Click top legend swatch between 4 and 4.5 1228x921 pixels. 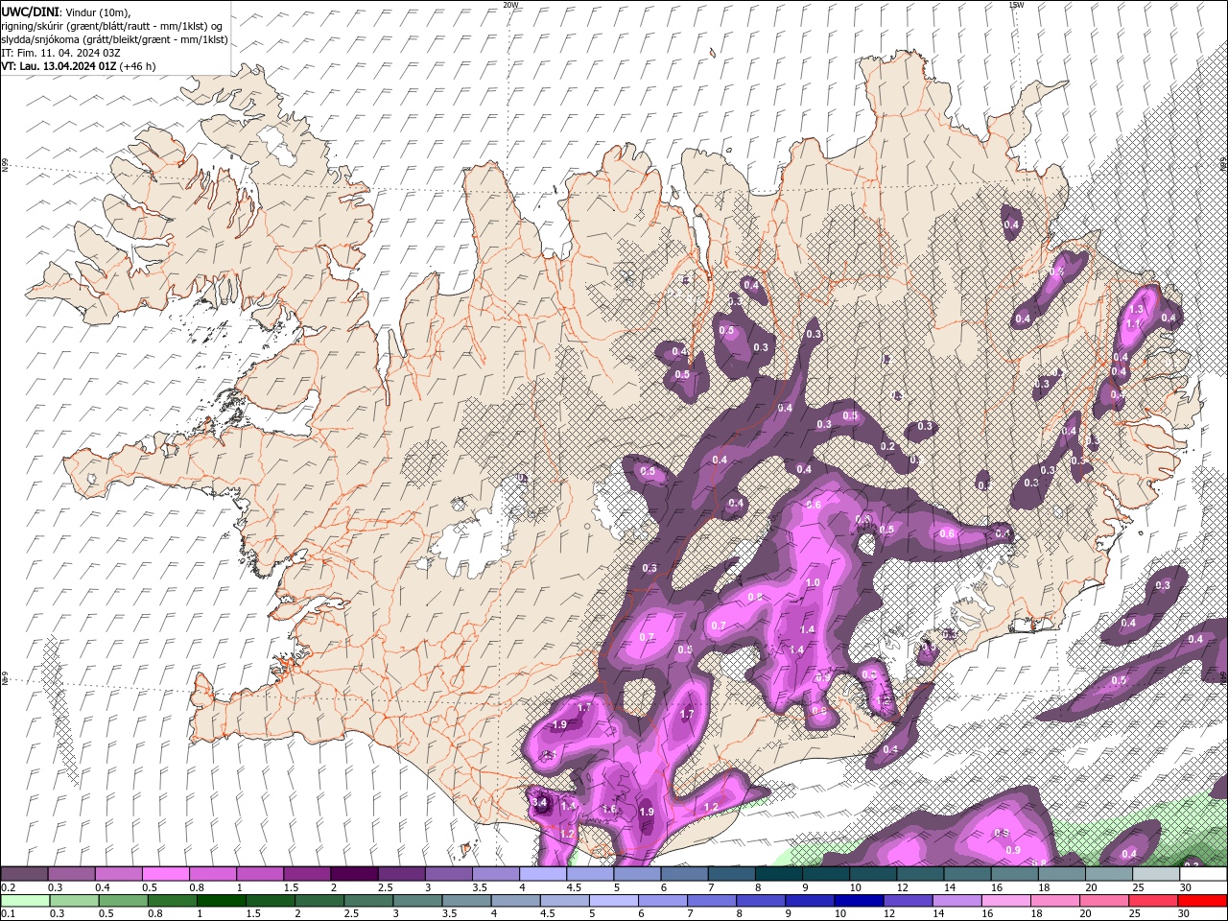pyautogui.click(x=543, y=874)
